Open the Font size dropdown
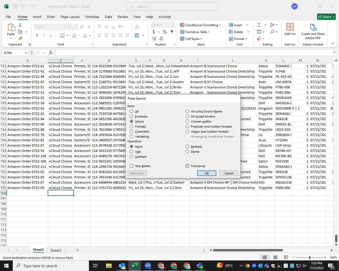 coord(77,27)
